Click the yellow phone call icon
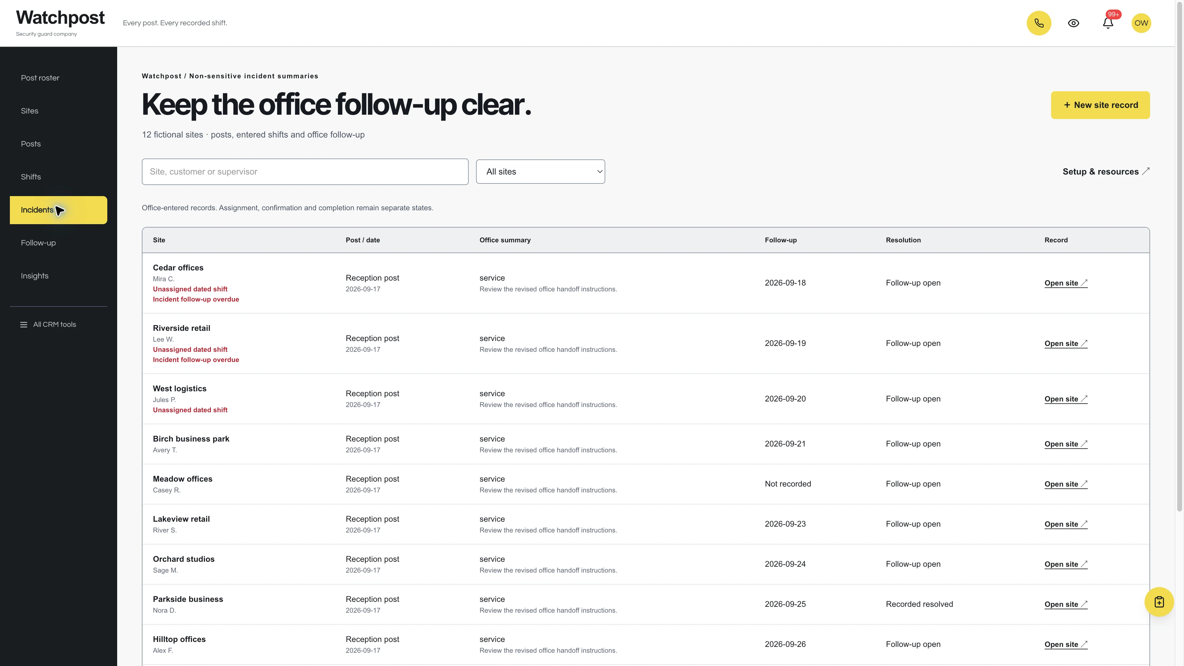This screenshot has width=1184, height=666. (1039, 23)
